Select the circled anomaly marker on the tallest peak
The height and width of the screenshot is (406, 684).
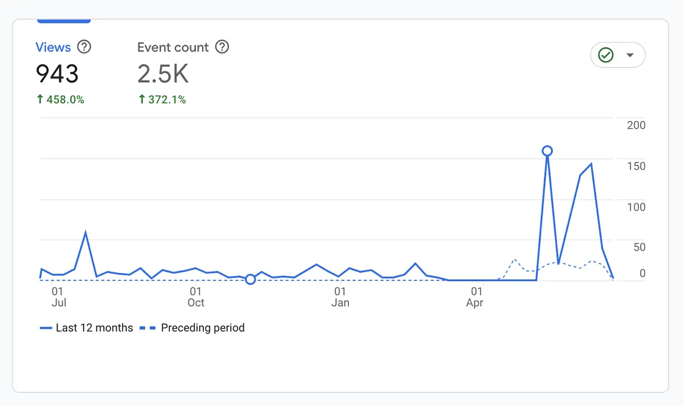tap(547, 150)
